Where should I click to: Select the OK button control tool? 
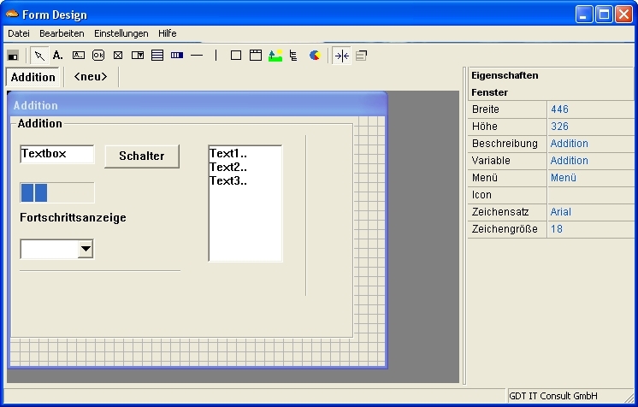coord(98,56)
